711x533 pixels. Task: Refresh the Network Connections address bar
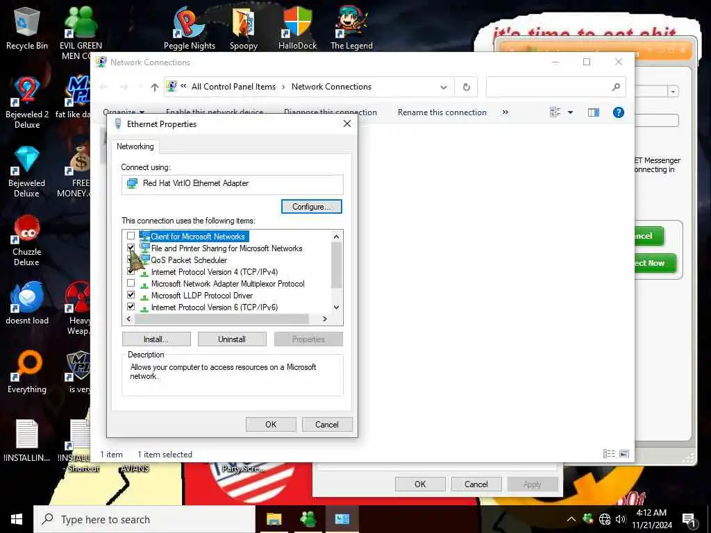pyautogui.click(x=466, y=87)
